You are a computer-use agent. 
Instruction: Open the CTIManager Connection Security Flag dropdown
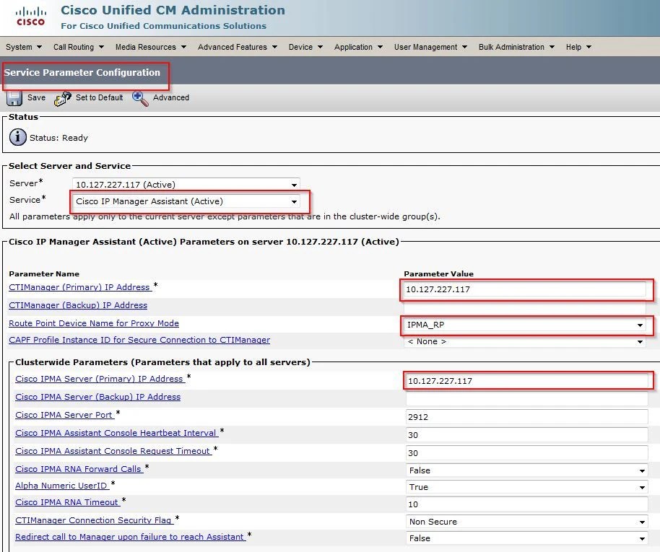point(640,522)
